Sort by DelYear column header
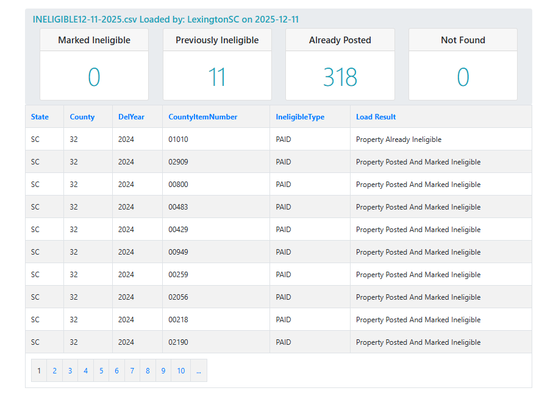The image size is (553, 399). (131, 117)
